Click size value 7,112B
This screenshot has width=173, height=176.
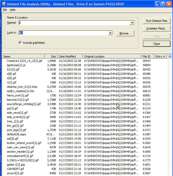(x=51, y=139)
